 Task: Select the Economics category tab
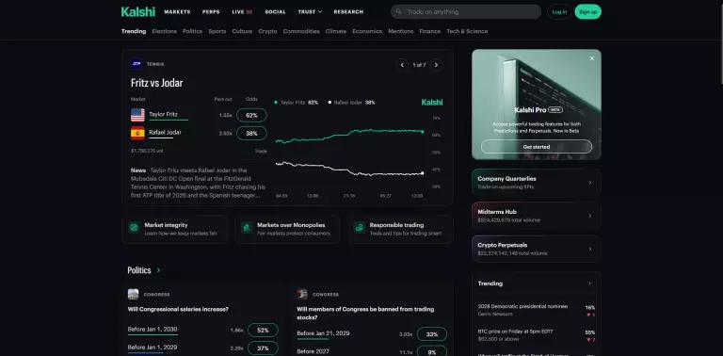pyautogui.click(x=367, y=31)
